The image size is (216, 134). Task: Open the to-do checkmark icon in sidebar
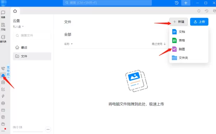3,89
